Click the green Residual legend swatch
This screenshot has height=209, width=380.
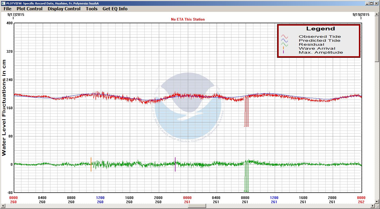pyautogui.click(x=284, y=45)
